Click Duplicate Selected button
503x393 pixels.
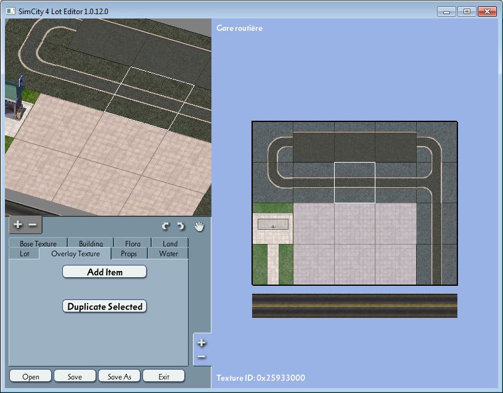click(x=105, y=306)
